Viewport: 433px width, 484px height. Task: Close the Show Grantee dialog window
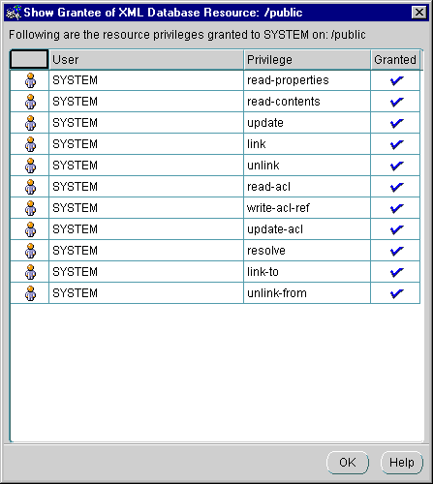pyautogui.click(x=419, y=13)
